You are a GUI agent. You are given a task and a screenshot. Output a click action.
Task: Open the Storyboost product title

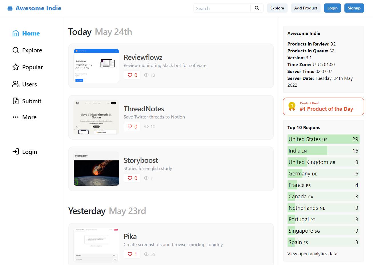[141, 160]
